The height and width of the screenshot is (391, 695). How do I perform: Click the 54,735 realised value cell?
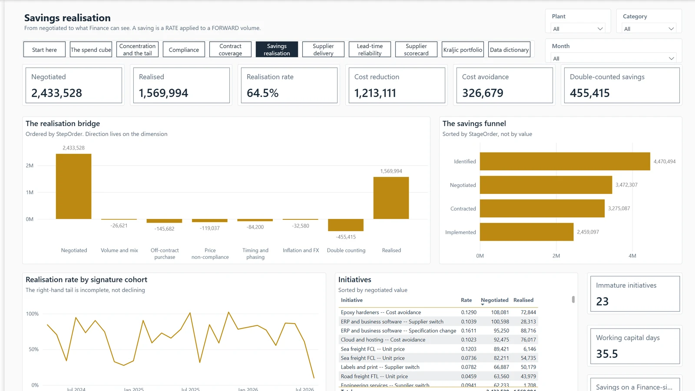click(x=528, y=358)
